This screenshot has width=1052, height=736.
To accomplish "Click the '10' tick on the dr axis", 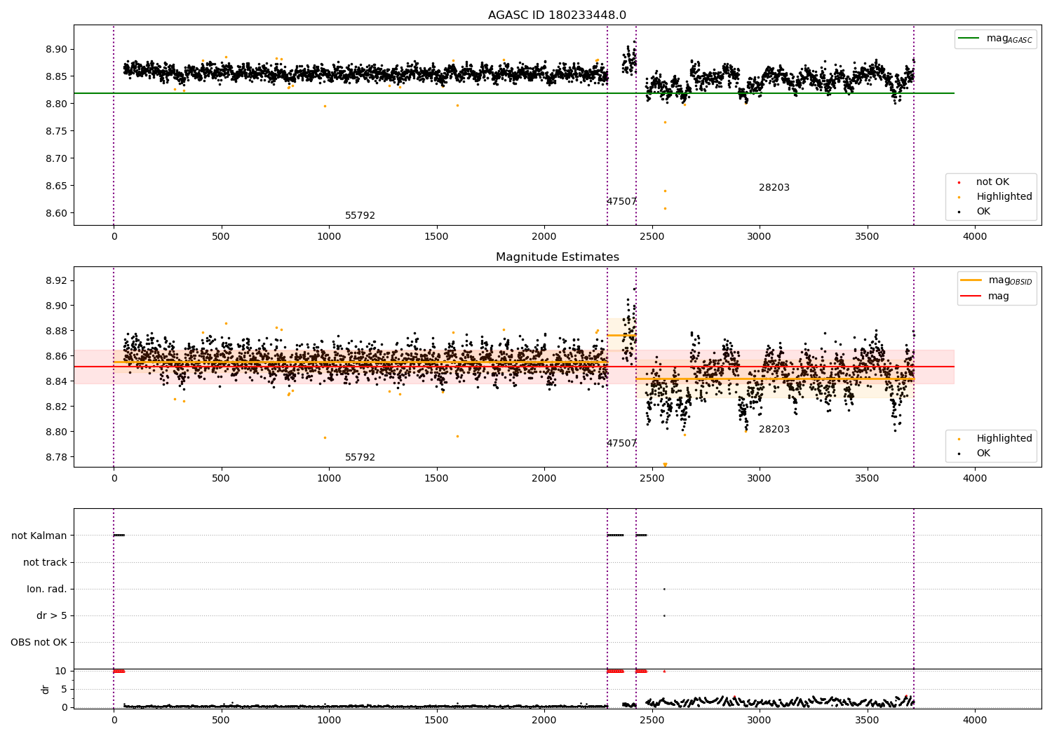I will pos(61,671).
